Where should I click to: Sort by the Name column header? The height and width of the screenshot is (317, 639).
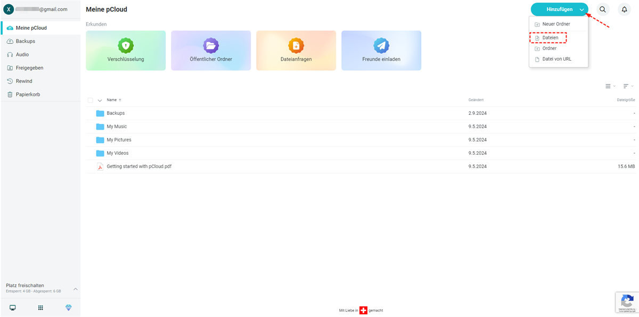[x=111, y=100]
